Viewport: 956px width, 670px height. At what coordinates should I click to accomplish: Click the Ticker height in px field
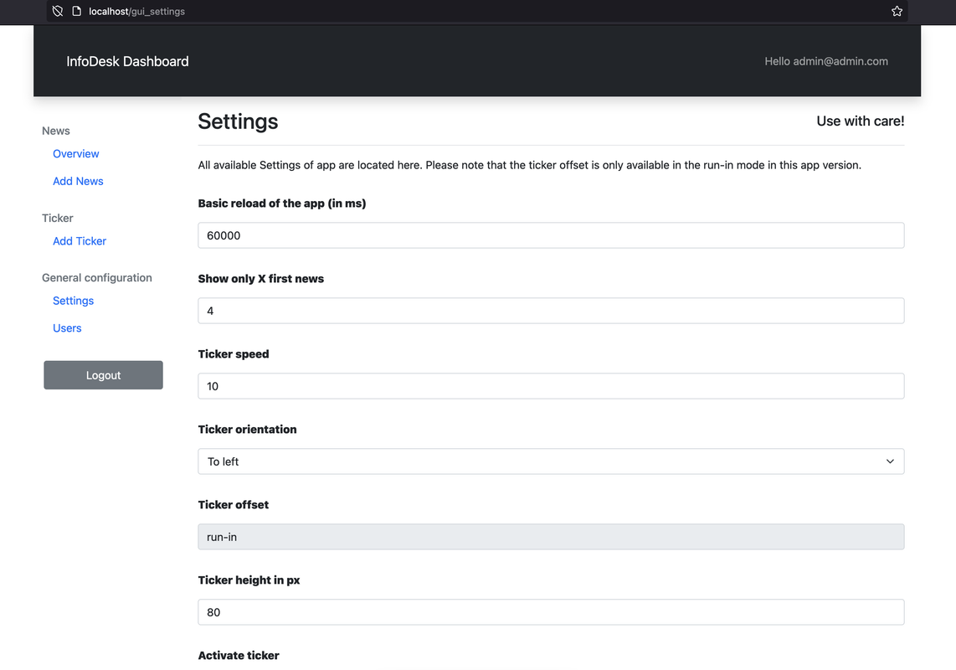(x=550, y=612)
